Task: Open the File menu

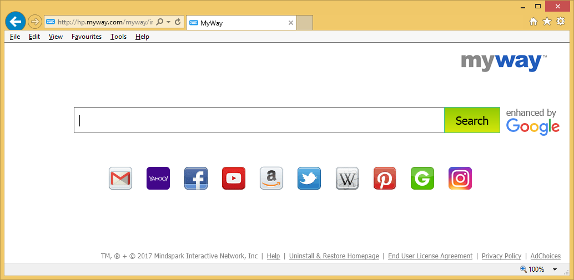Action: click(x=15, y=37)
